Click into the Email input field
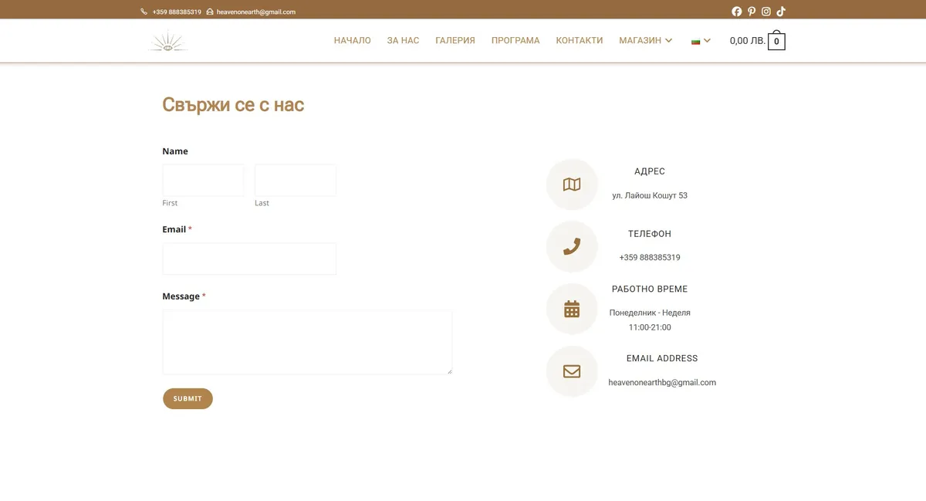This screenshot has height=501, width=926. pos(249,259)
